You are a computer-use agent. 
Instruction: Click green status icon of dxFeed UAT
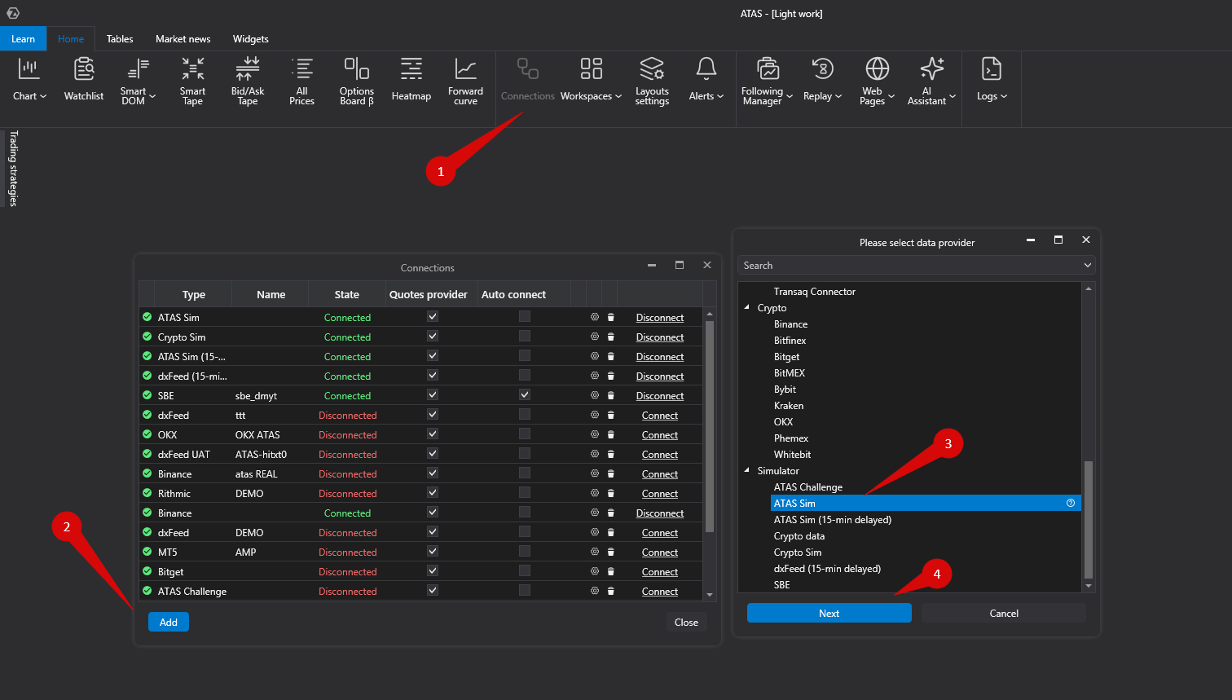(x=147, y=454)
